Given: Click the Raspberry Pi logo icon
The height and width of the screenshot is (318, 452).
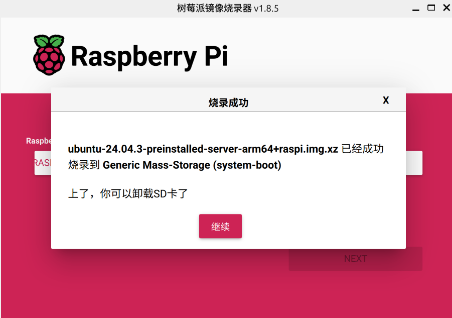Looking at the screenshot, I should pyautogui.click(x=49, y=55).
